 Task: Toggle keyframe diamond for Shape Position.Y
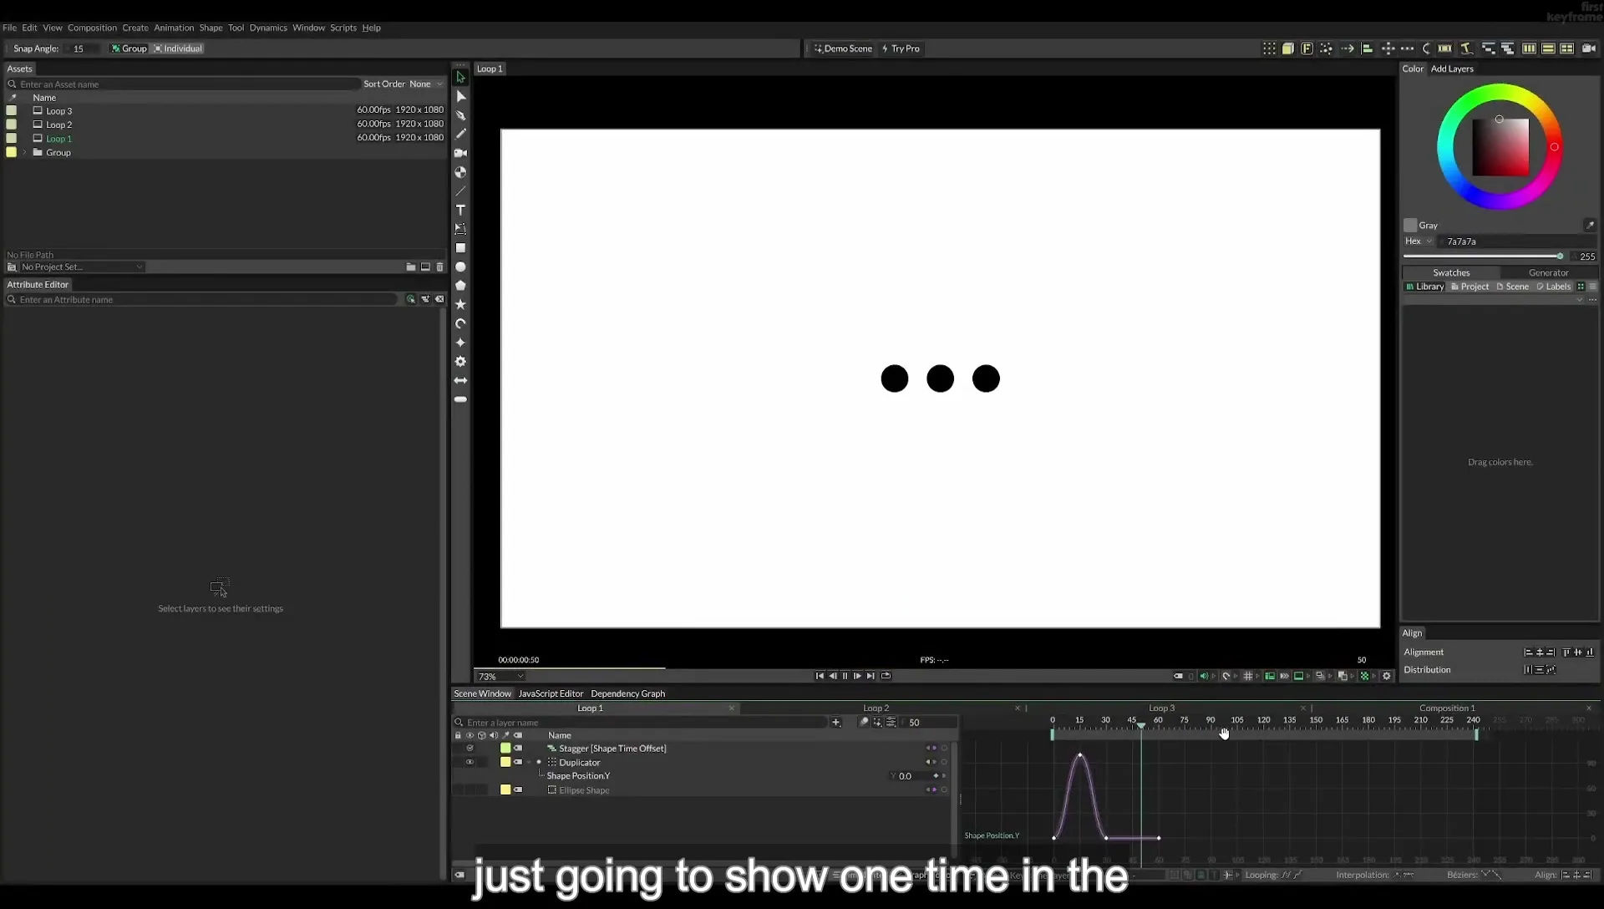(937, 776)
